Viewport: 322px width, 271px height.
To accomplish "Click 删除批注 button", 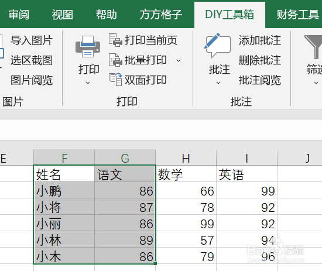I will pos(260,60).
